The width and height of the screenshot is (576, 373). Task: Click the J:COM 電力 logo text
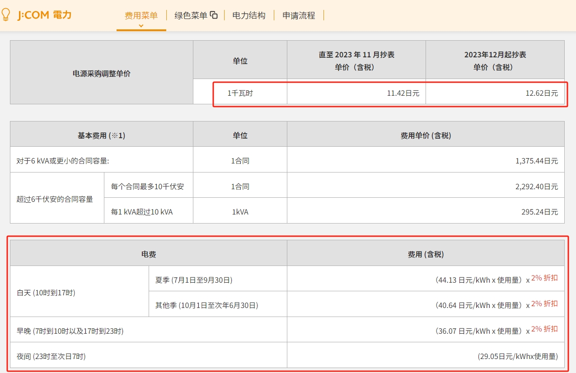[x=44, y=15]
